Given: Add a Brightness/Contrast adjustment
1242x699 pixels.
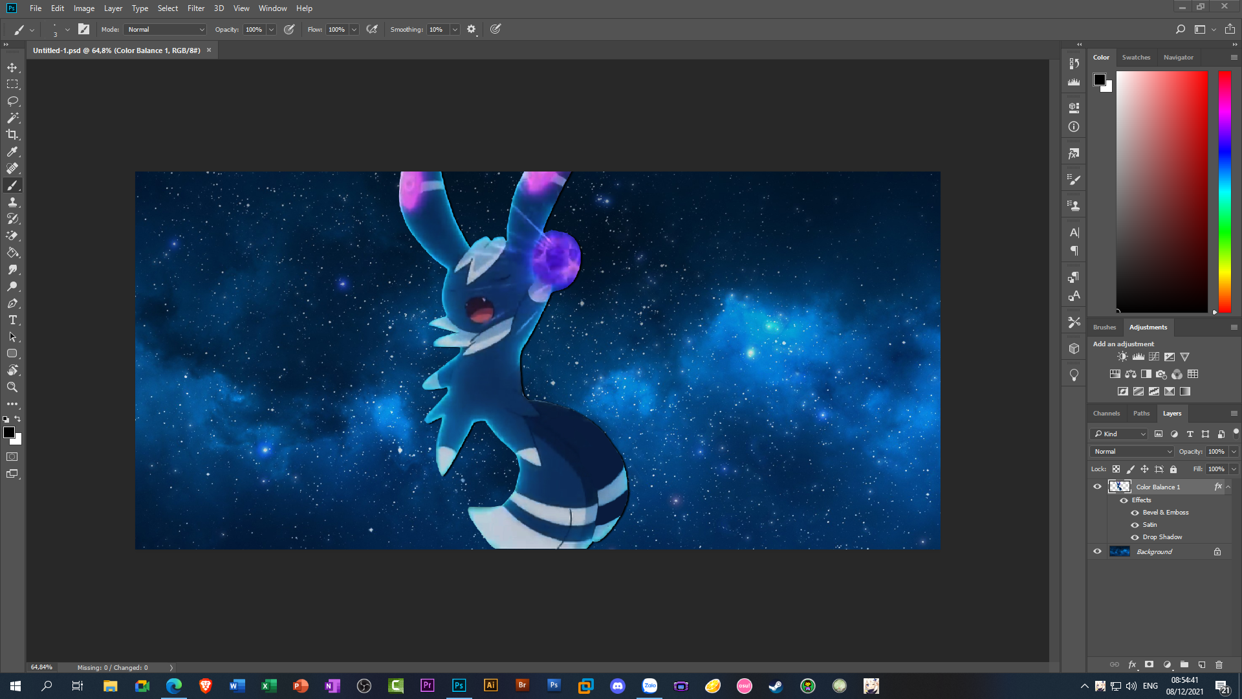Looking at the screenshot, I should [1122, 357].
